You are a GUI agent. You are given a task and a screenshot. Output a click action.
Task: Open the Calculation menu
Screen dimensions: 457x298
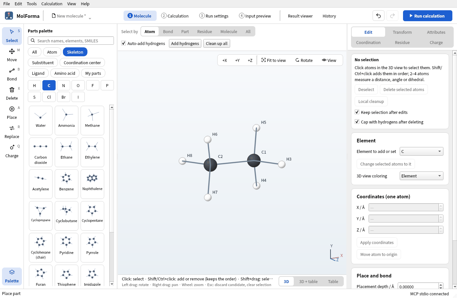point(52,4)
